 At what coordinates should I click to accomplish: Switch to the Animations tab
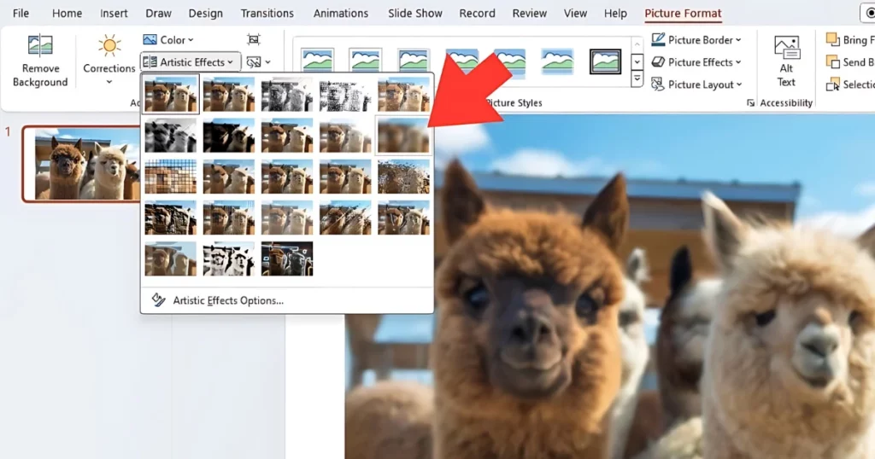click(x=341, y=14)
